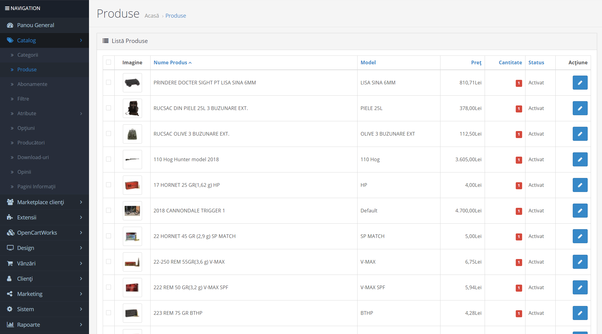Open Producători in the sidebar
The height and width of the screenshot is (334, 602).
[31, 143]
